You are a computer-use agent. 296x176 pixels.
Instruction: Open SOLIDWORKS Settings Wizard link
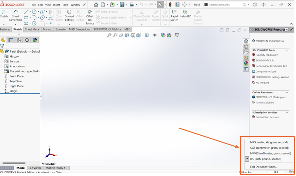pyautogui.click(x=272, y=77)
